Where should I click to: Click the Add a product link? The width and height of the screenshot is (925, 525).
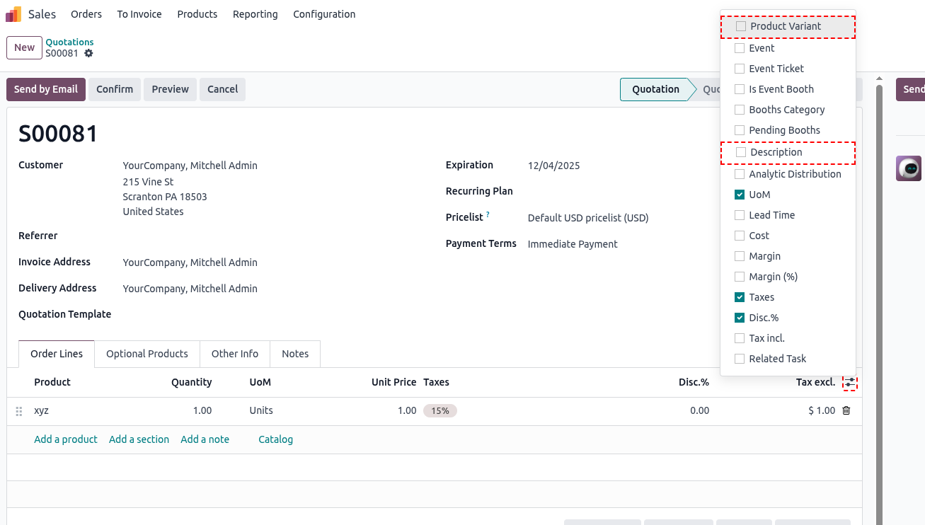point(66,439)
